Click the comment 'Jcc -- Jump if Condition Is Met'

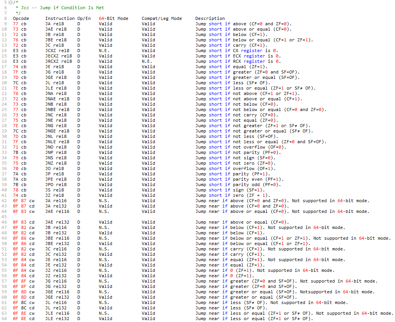(x=62, y=7)
